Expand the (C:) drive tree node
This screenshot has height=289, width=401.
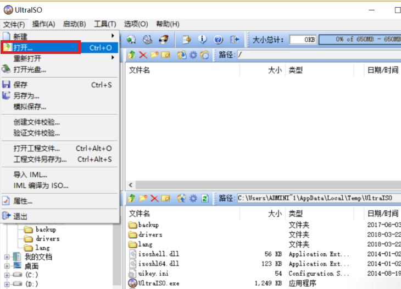pos(7,275)
